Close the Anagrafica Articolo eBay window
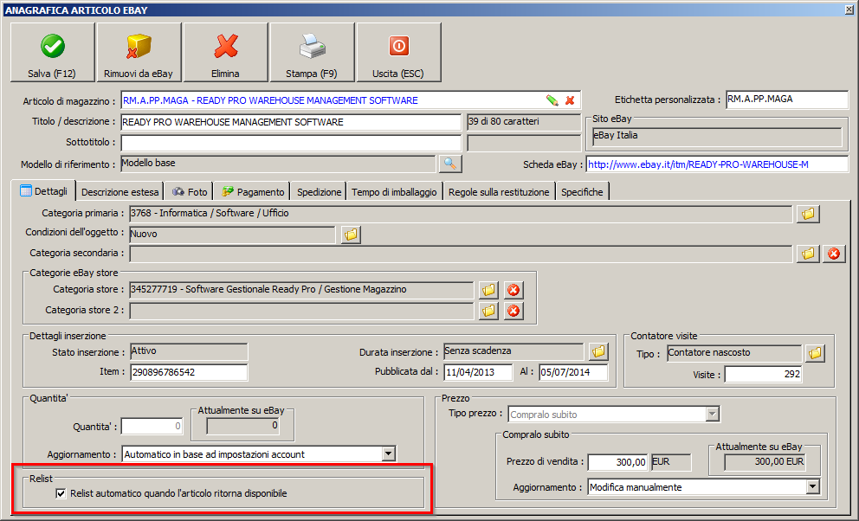 point(849,10)
